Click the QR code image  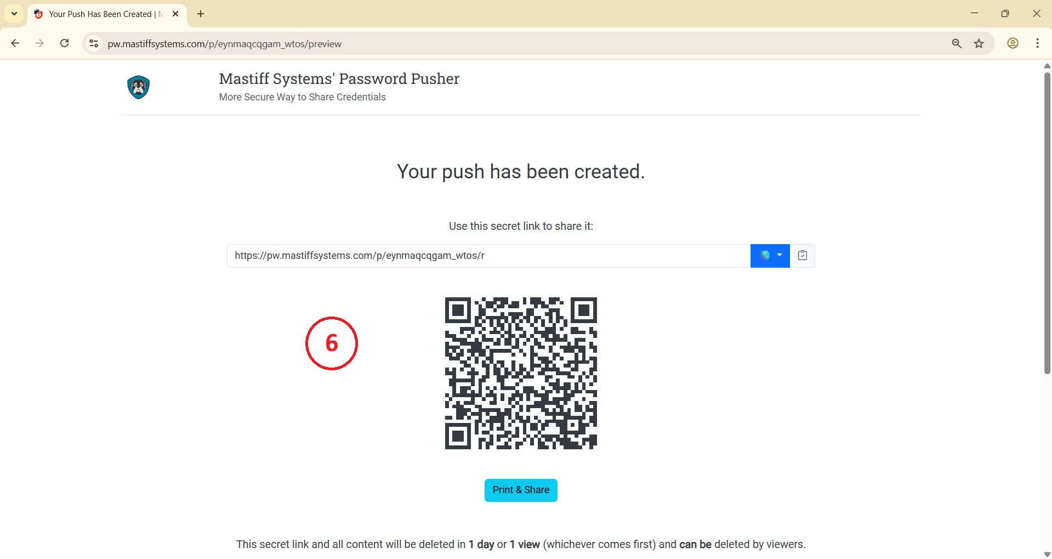coord(520,373)
